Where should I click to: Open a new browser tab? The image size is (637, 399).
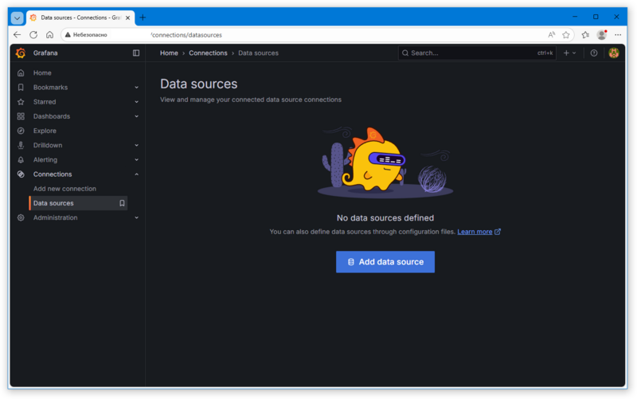[143, 18]
